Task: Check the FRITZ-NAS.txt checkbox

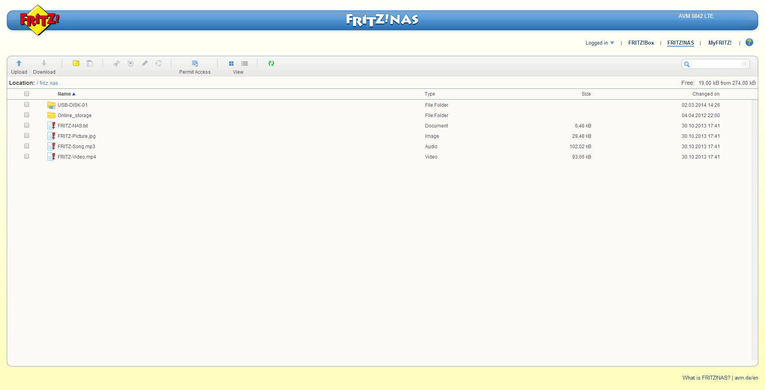Action: (27, 125)
